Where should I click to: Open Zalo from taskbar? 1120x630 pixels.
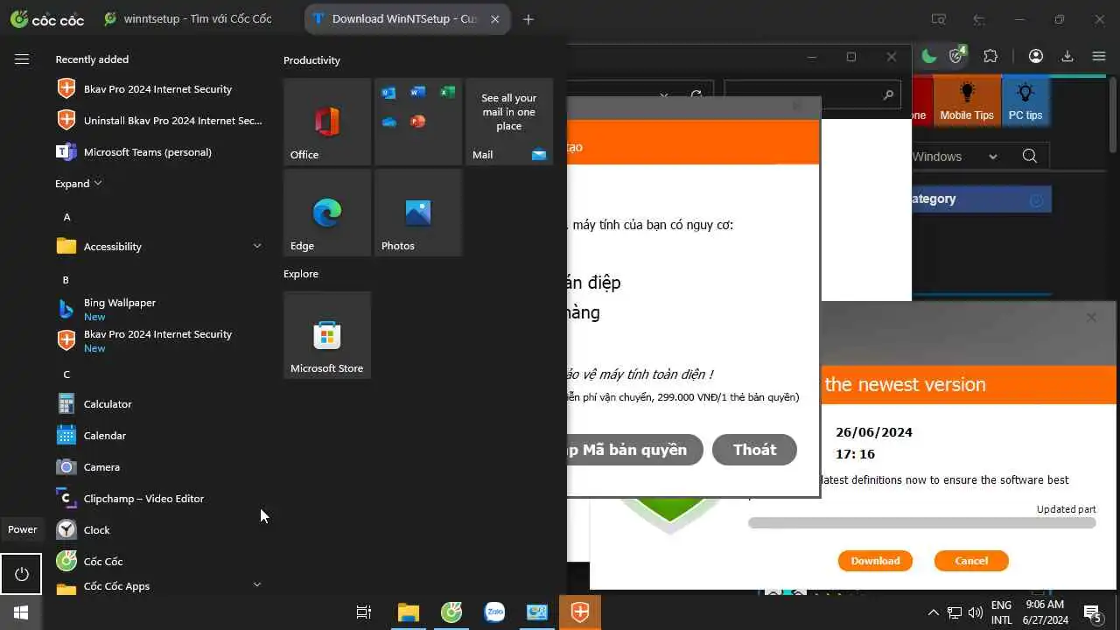pyautogui.click(x=494, y=612)
